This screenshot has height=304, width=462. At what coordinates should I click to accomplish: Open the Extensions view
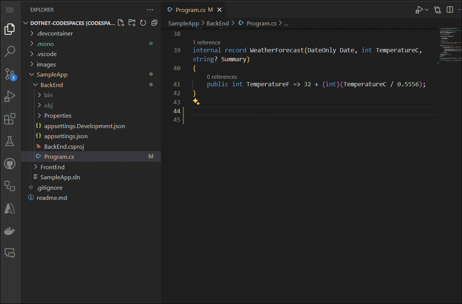tap(10, 119)
